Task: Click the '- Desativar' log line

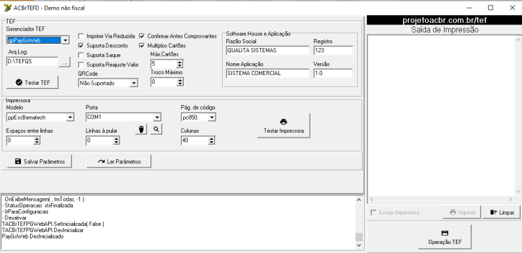Action: click(14, 218)
